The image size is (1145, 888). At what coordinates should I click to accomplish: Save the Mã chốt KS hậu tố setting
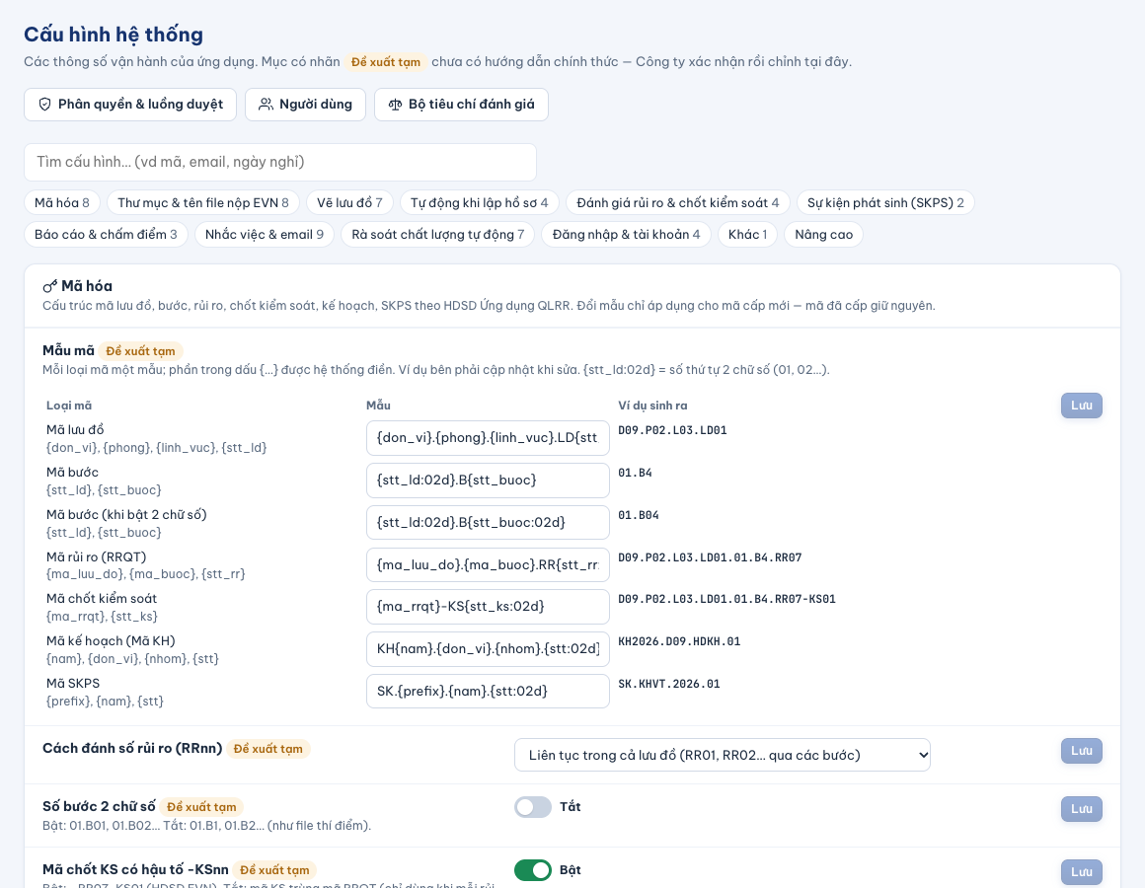tap(1082, 872)
